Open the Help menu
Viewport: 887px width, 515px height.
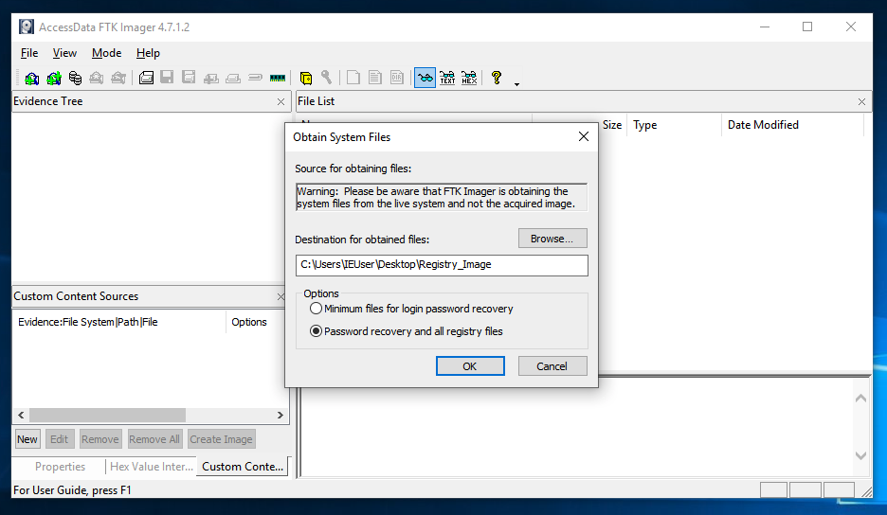[148, 53]
